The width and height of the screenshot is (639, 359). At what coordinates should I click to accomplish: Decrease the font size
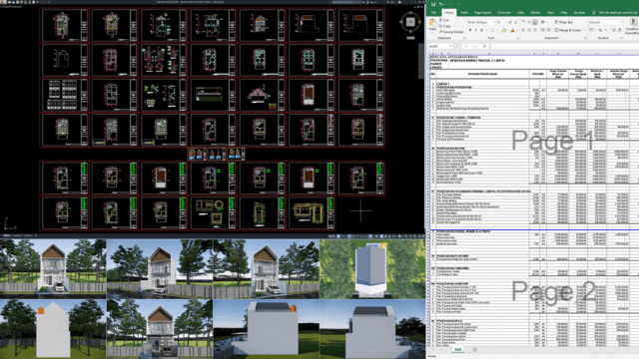click(x=515, y=22)
